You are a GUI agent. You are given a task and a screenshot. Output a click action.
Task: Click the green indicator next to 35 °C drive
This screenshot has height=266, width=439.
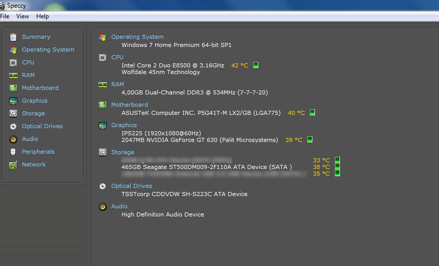click(337, 173)
